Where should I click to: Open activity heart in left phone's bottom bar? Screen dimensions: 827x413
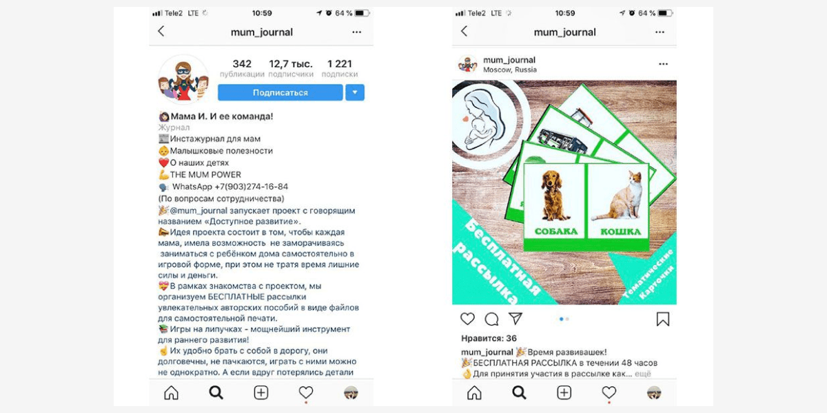pos(306,392)
